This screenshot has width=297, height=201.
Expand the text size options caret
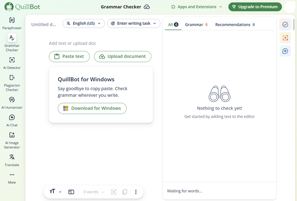[60, 192]
